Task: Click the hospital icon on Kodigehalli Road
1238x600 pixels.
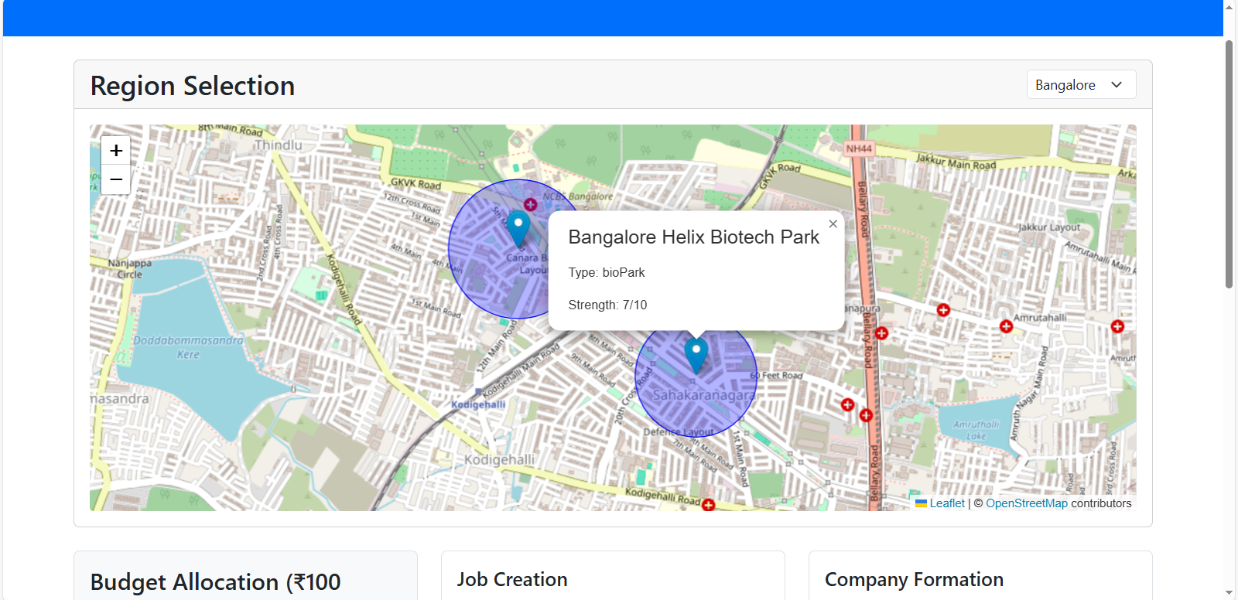Action: [x=708, y=505]
